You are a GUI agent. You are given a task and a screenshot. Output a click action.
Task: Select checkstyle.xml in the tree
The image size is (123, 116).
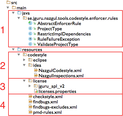48,97
